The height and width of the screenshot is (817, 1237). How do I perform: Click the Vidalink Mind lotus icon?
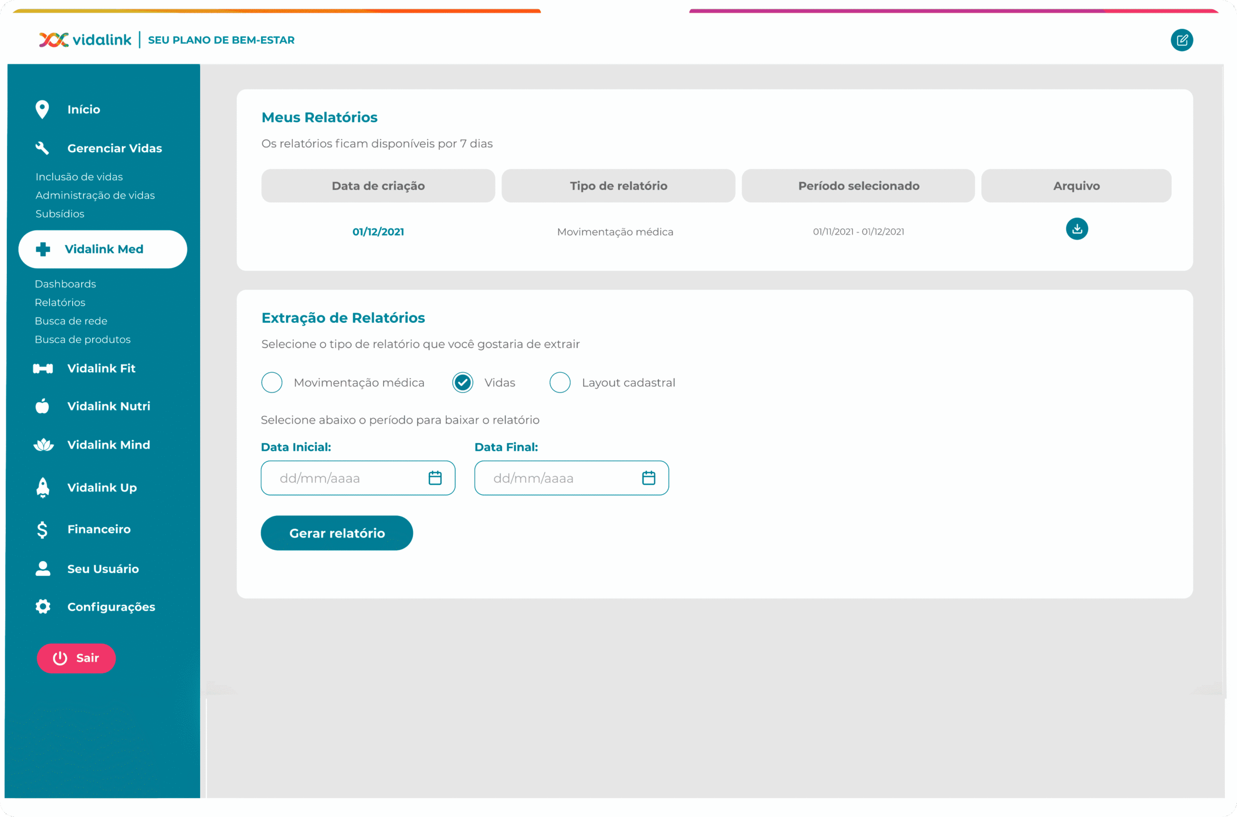coord(43,445)
